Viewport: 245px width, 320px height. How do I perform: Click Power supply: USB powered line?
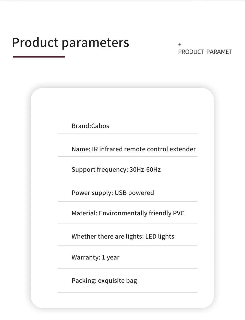click(113, 193)
